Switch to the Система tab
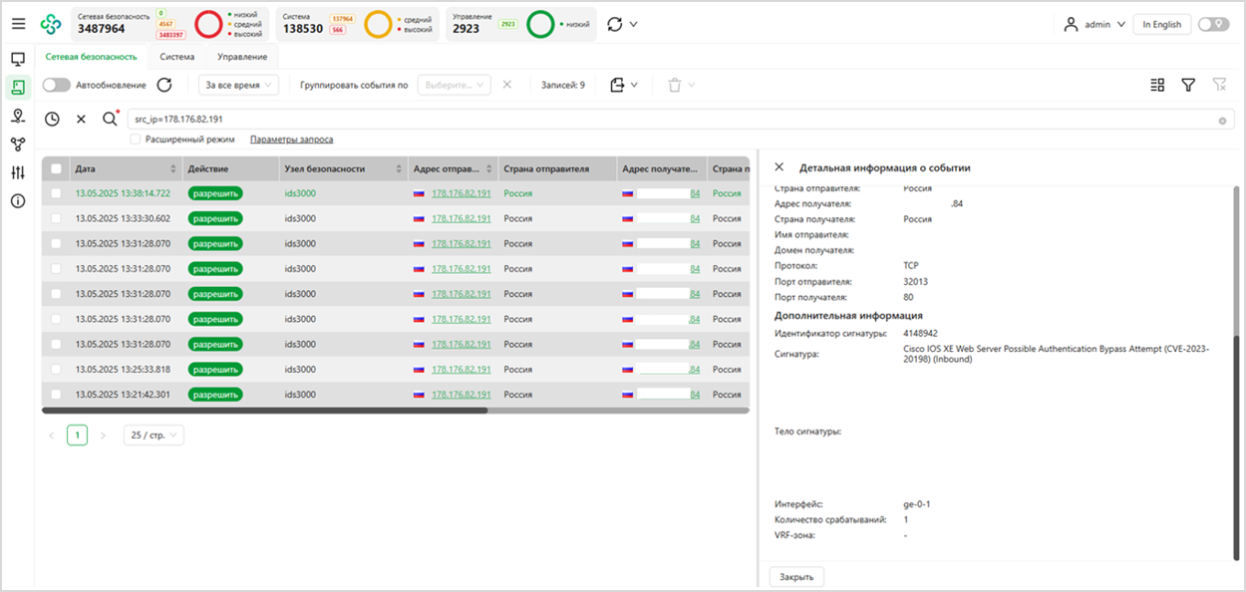This screenshot has width=1246, height=592. coord(177,57)
